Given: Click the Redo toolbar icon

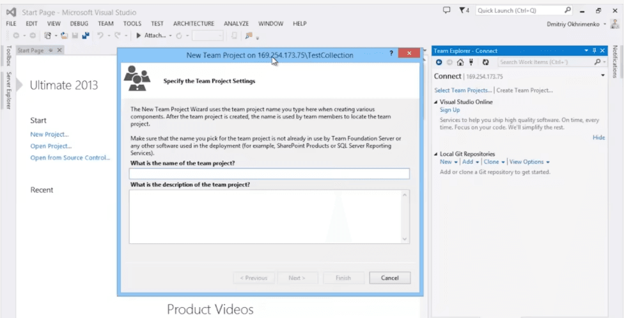Looking at the screenshot, I should pyautogui.click(x=118, y=36).
